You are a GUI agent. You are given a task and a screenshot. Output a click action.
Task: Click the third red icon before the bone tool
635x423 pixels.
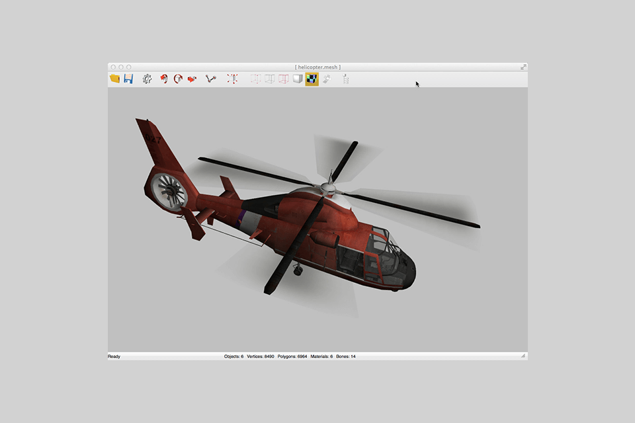pyautogui.click(x=192, y=79)
